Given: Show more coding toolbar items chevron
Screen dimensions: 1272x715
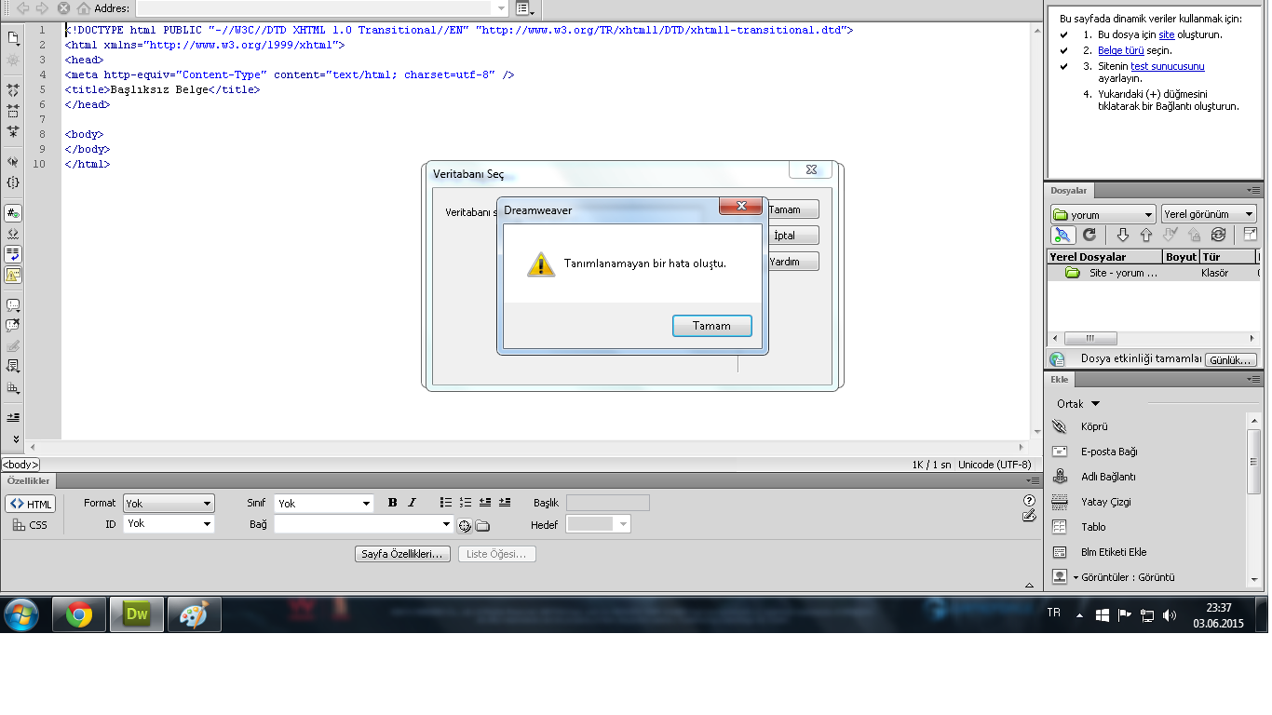Looking at the screenshot, I should point(15,438).
